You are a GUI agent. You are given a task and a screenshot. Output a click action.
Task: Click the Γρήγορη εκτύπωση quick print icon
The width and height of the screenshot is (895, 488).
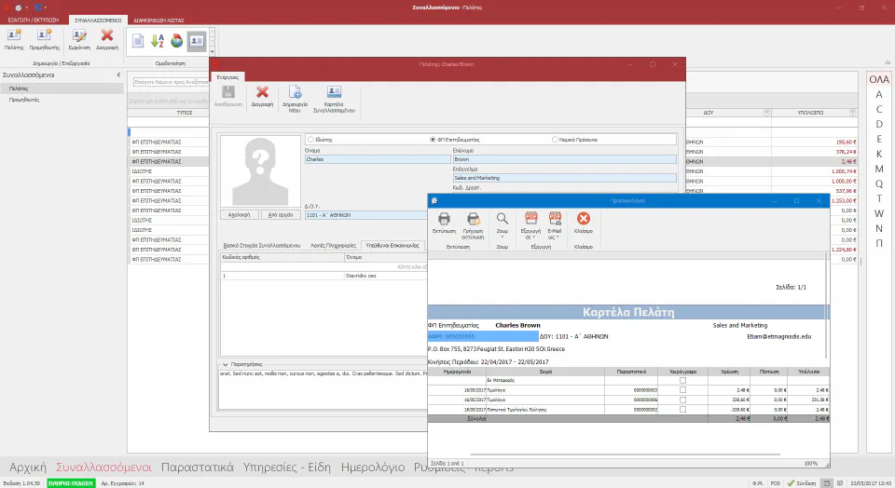pos(474,218)
